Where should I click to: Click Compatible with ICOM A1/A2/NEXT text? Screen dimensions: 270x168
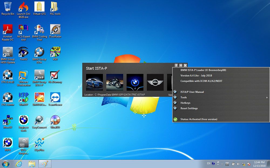coord(201,81)
